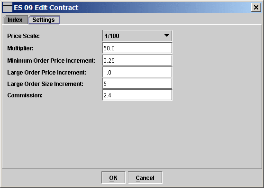Click the Price Scale label
Viewport: 264px width, 188px height.
tap(23, 36)
